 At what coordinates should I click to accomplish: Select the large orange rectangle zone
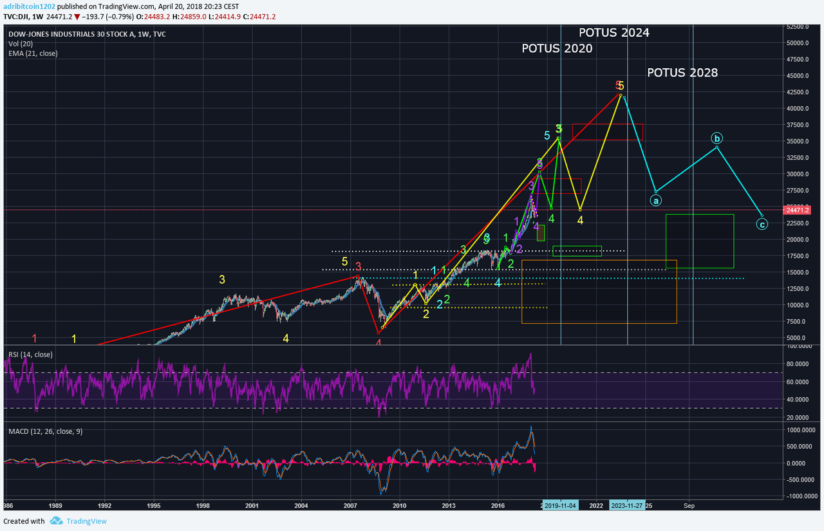(x=599, y=292)
